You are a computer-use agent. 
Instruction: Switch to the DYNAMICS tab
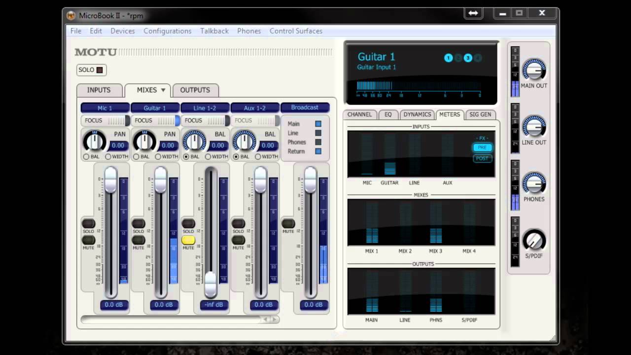click(417, 114)
